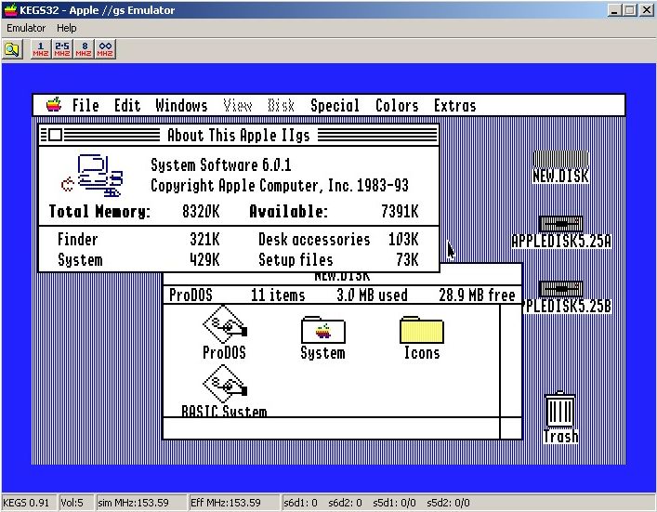
Task: Open the Colors menu
Action: (x=397, y=105)
